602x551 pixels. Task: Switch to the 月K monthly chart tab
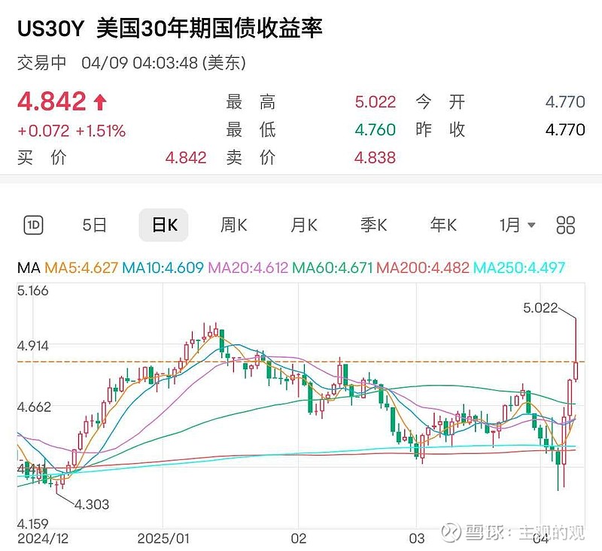[303, 225]
